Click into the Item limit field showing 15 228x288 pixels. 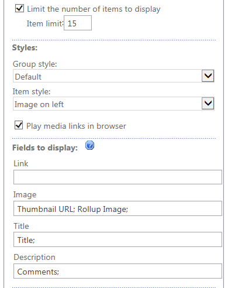78,23
